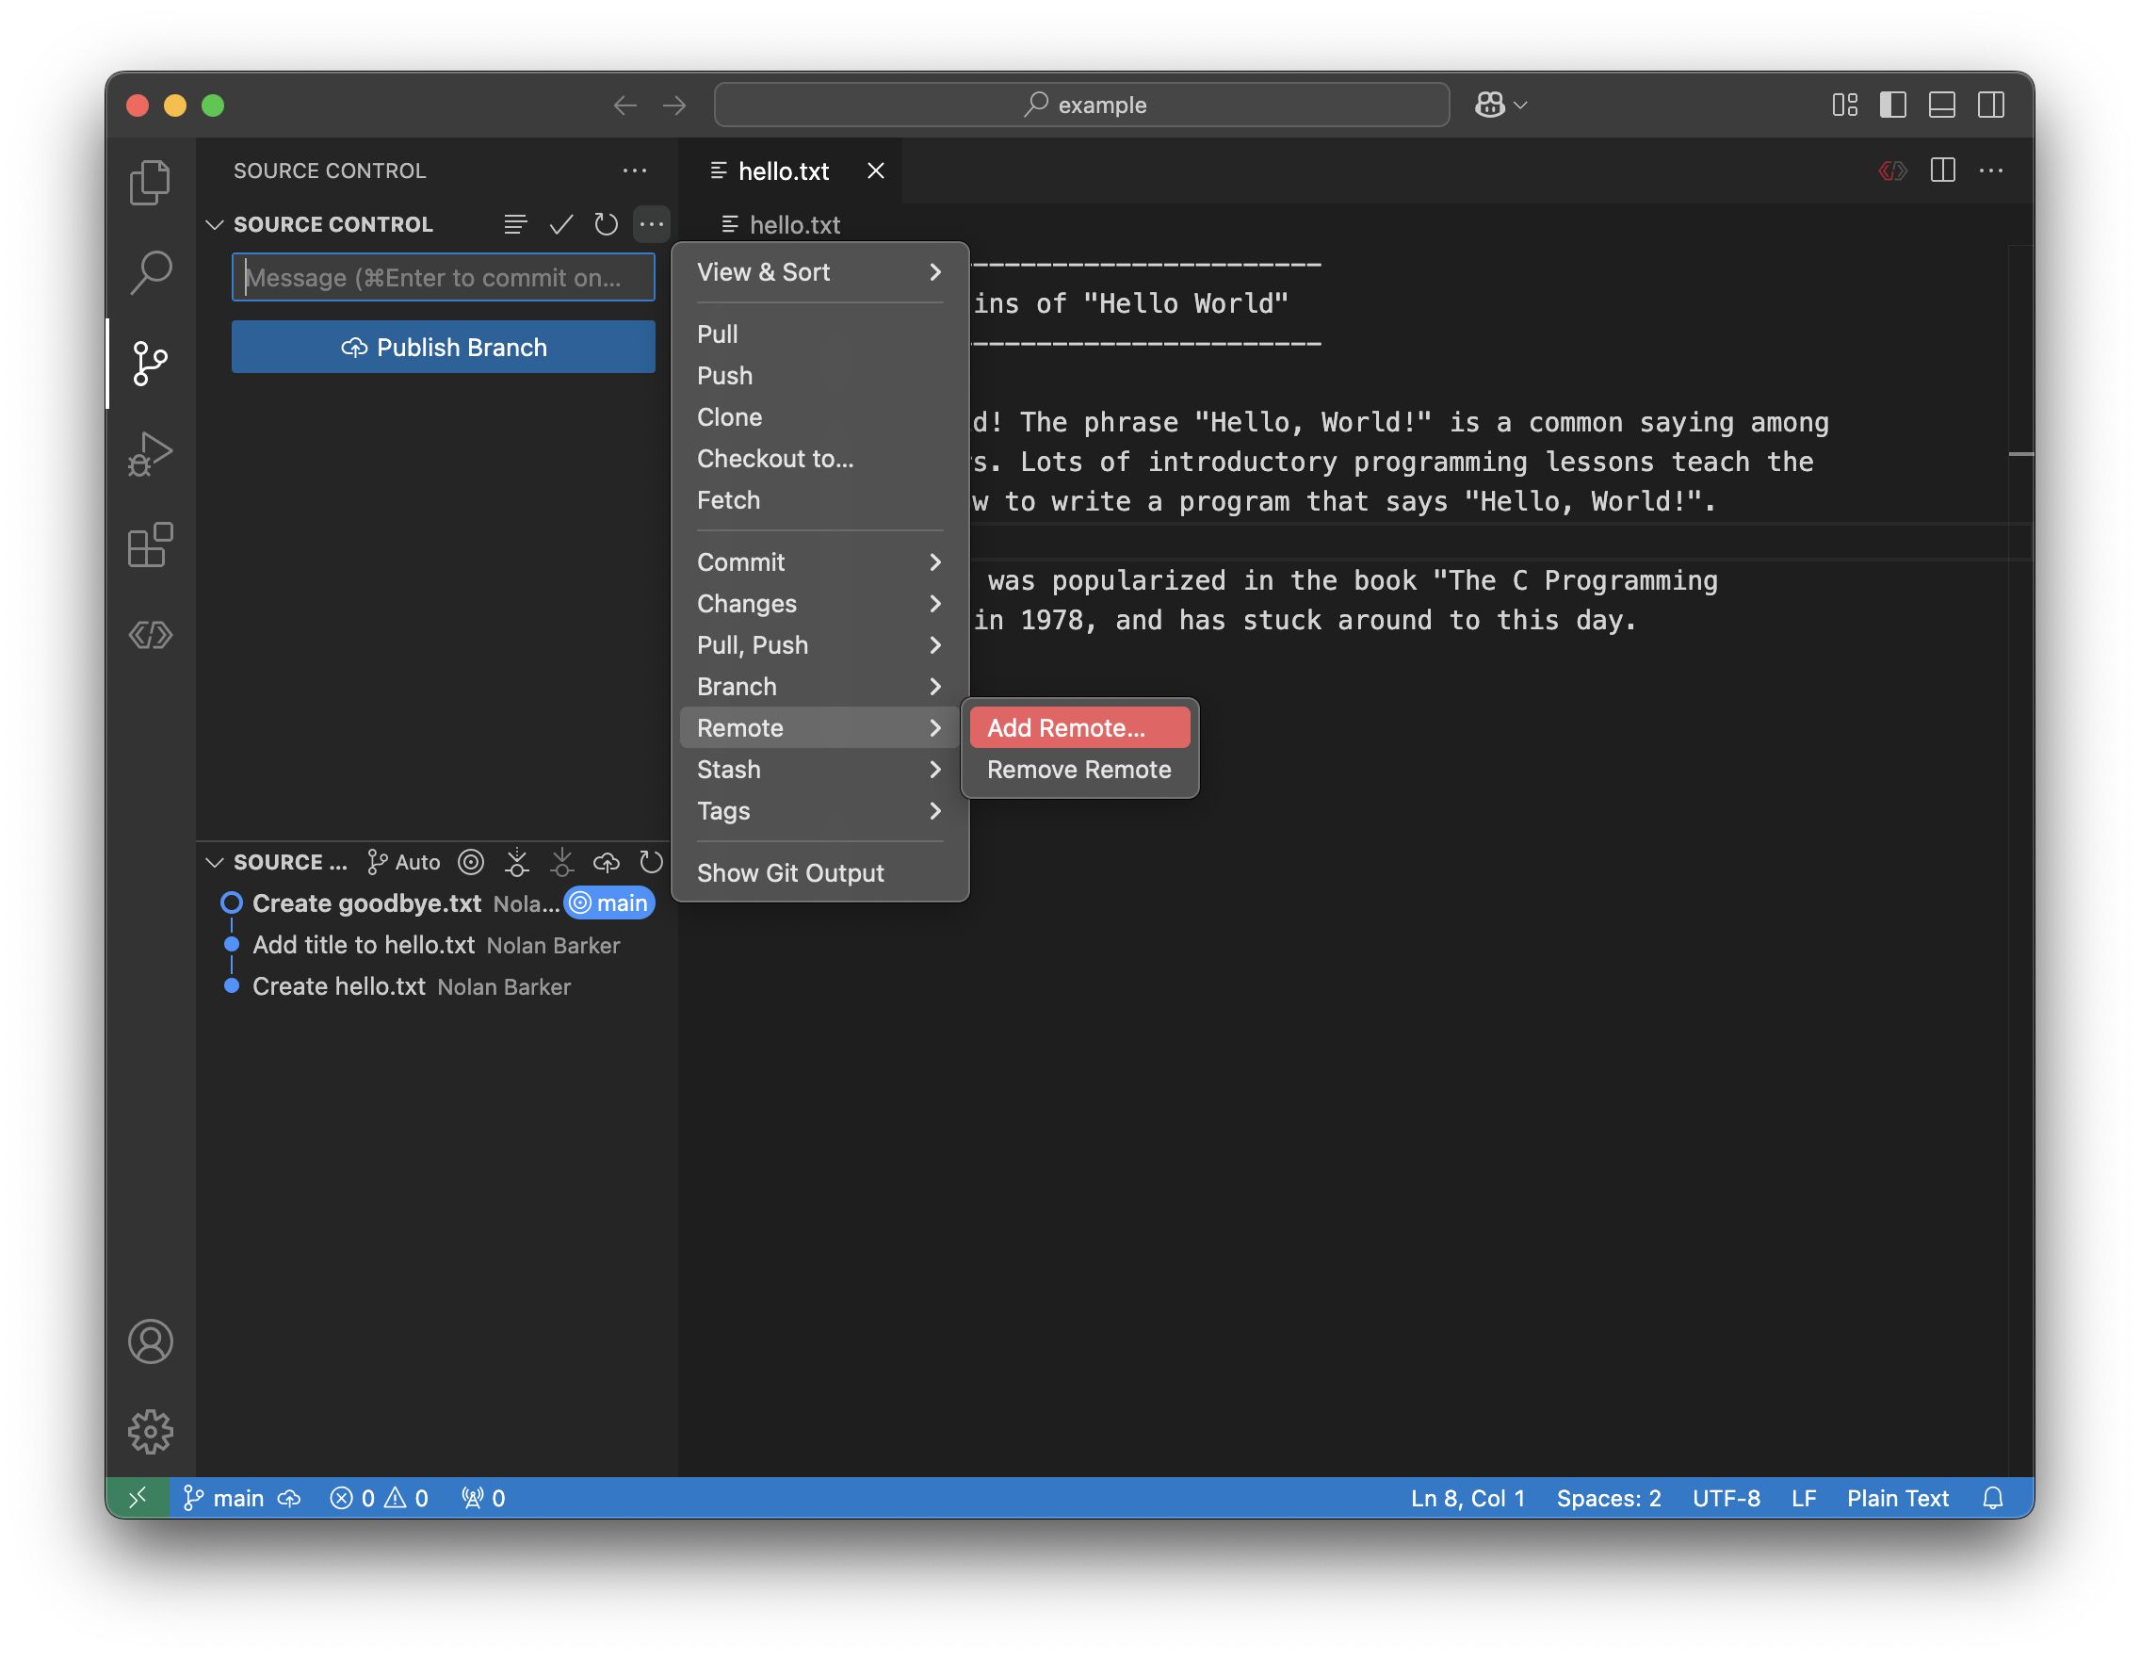
Task: Toggle the Auto branch filter in graph
Action: coord(404,862)
